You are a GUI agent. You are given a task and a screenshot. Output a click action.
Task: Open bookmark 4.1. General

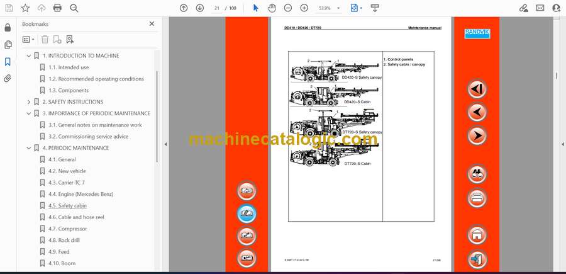click(x=62, y=159)
